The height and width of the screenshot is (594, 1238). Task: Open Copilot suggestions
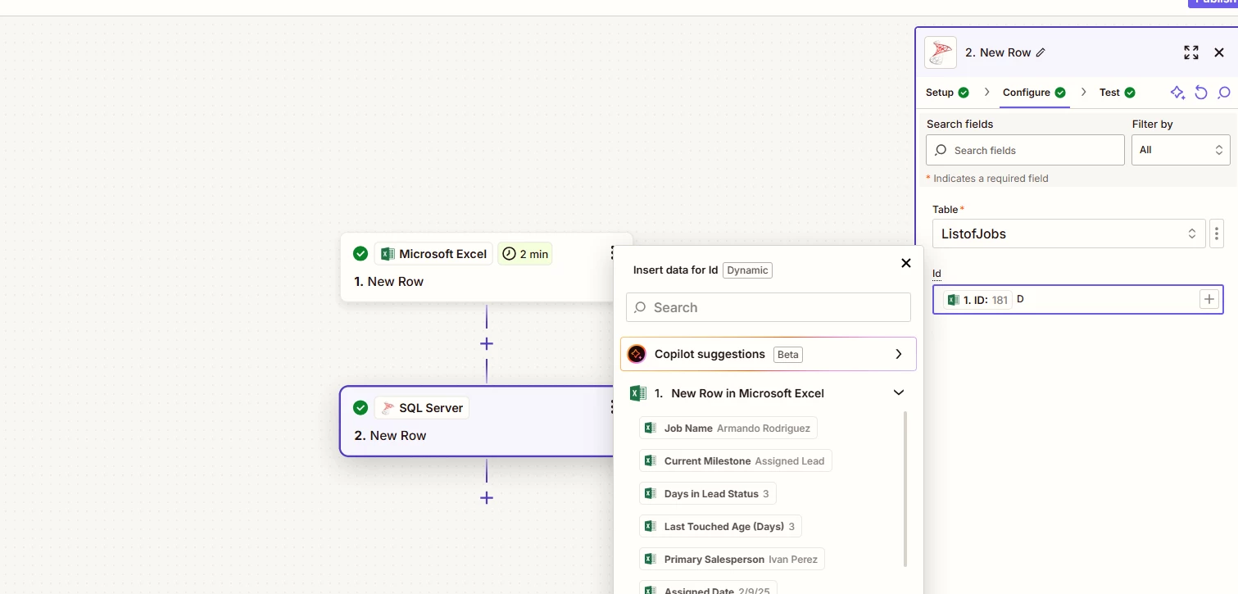click(x=769, y=354)
